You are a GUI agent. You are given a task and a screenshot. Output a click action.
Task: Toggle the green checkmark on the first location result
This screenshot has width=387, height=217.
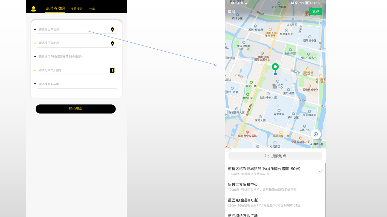click(320, 171)
